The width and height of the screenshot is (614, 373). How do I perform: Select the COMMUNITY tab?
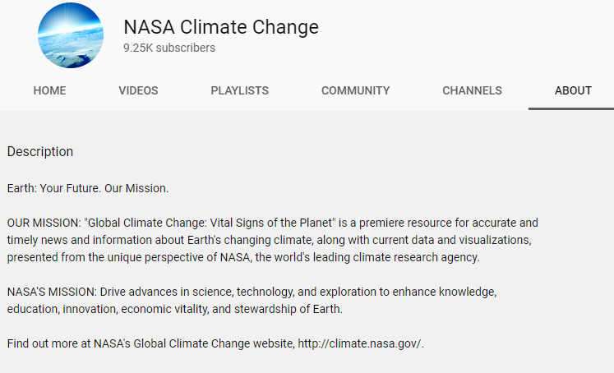355,90
